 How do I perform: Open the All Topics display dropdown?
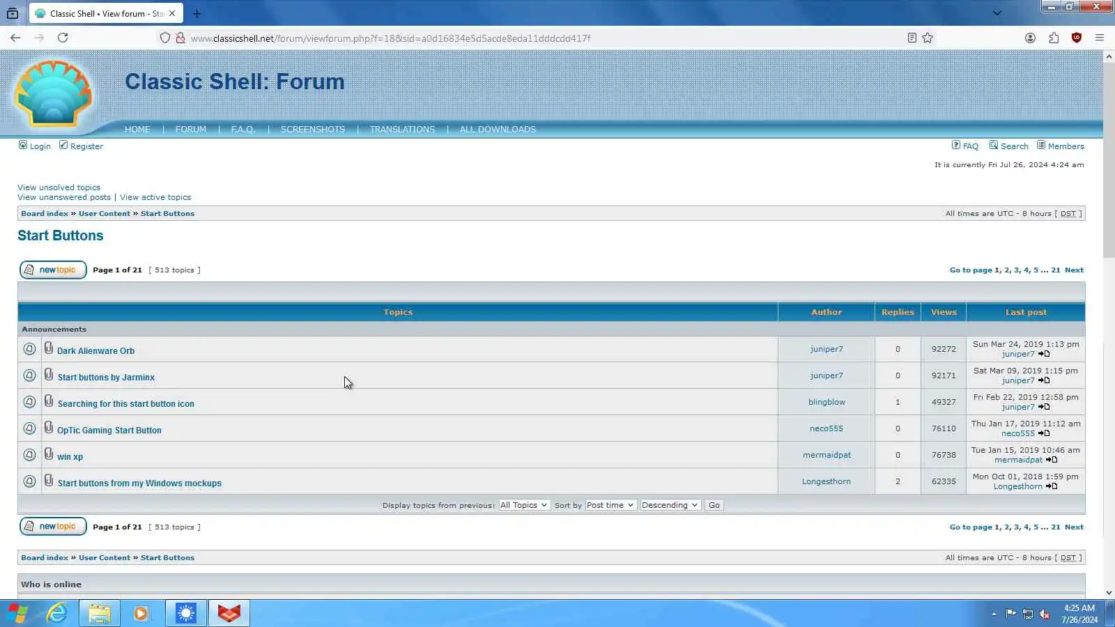(524, 505)
